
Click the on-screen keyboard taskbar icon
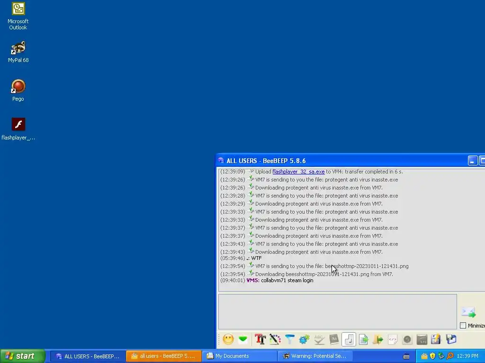click(406, 356)
